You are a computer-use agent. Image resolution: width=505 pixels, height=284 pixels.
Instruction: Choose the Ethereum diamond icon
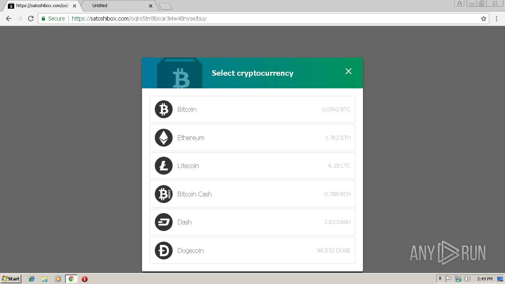click(x=164, y=138)
